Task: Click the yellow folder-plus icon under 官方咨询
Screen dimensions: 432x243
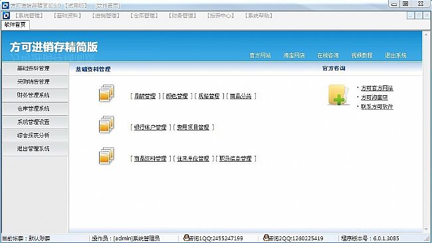Action: pyautogui.click(x=338, y=95)
